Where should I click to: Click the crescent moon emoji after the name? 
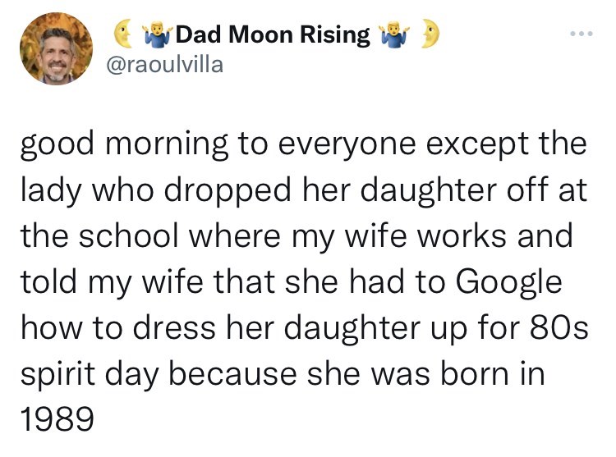[430, 34]
